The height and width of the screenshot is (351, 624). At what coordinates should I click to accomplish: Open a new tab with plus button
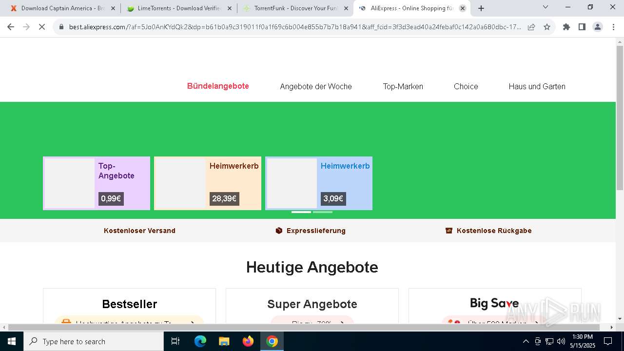tap(481, 8)
